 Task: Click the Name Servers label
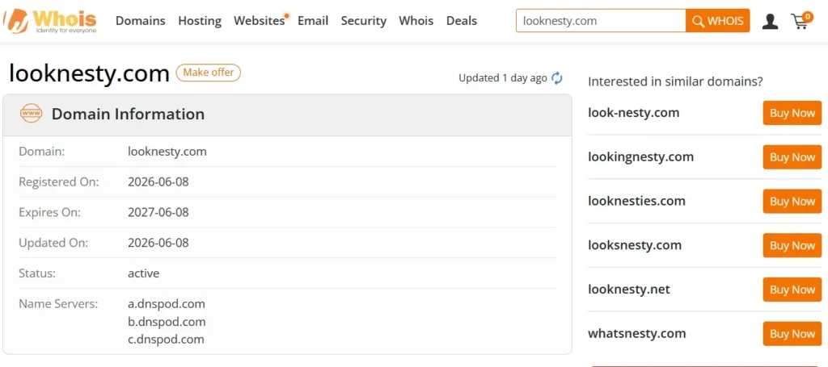[58, 304]
